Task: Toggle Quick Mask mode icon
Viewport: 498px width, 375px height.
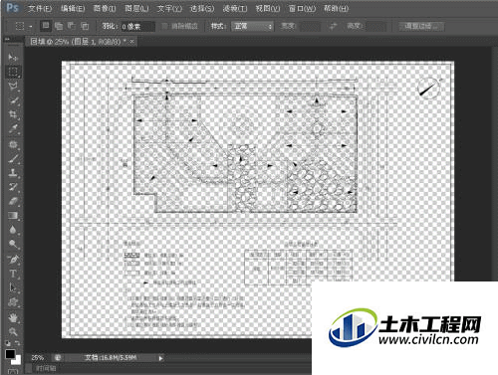Action: tap(13, 371)
